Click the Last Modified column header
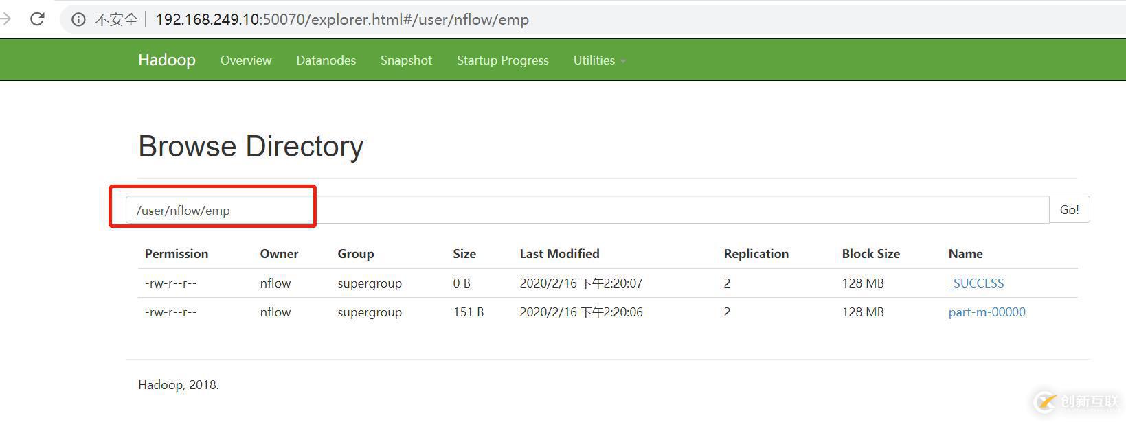 [559, 254]
